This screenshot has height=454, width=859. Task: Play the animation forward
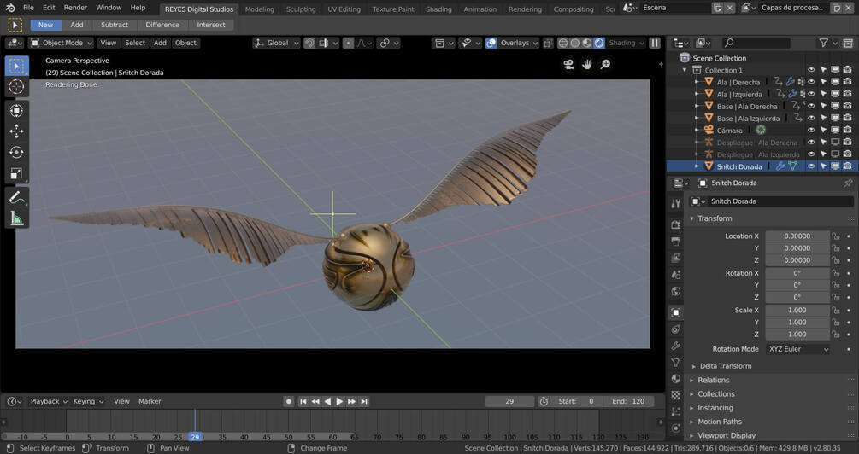coord(339,401)
